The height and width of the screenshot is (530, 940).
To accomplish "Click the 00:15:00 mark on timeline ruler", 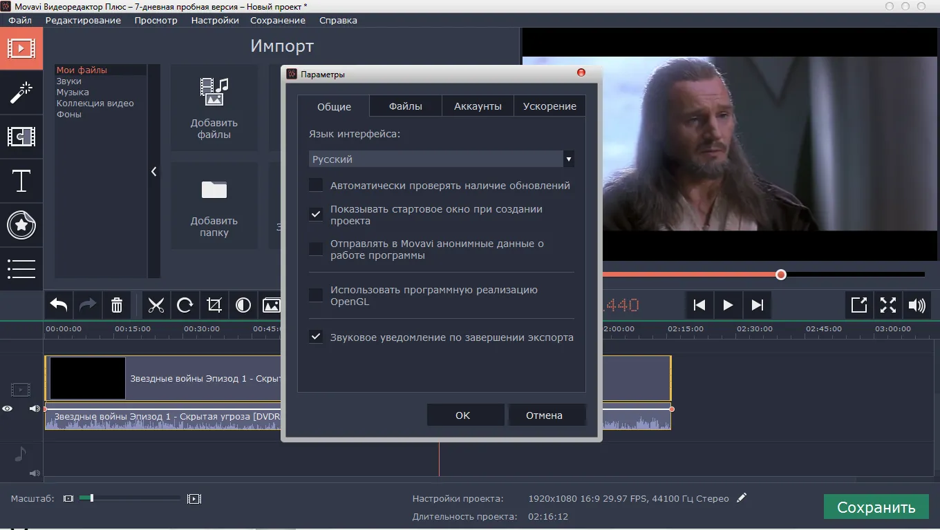I will [133, 329].
